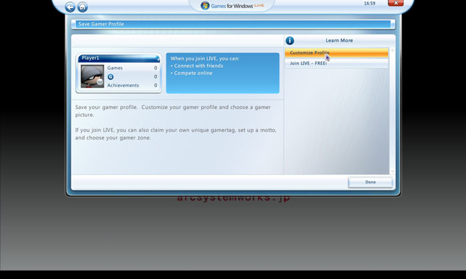Viewport: 466px width, 279px height.
Task: Click scroll up arrow in options list
Action: tap(392, 50)
